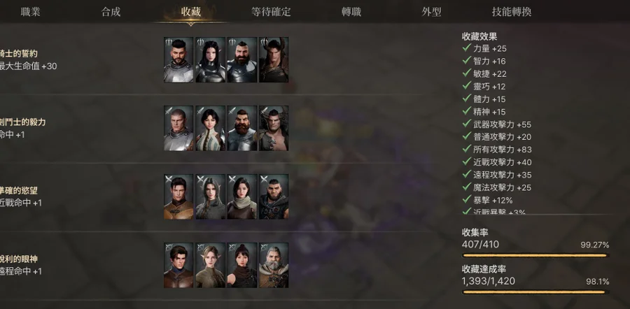The height and width of the screenshot is (309, 630).
Task: Open the 職業 tab
Action: coord(31,12)
